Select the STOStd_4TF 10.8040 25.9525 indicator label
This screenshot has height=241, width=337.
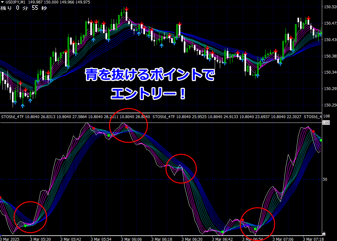tap(179, 117)
